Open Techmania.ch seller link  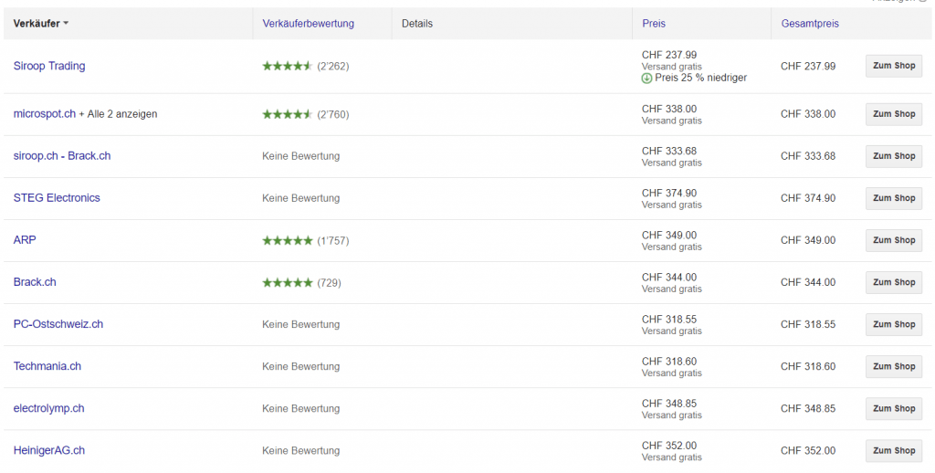click(47, 366)
